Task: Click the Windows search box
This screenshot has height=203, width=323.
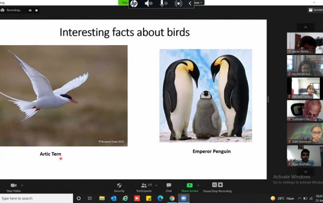Action: tap(36, 198)
